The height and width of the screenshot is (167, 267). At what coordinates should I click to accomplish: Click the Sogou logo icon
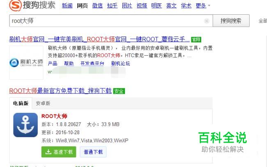(x=16, y=5)
